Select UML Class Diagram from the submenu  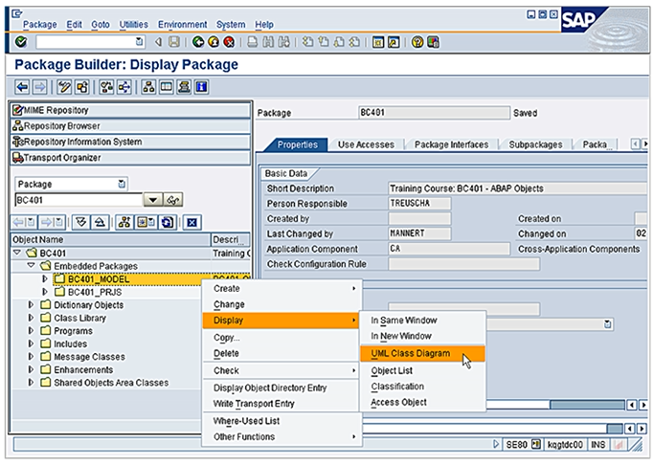click(x=413, y=353)
